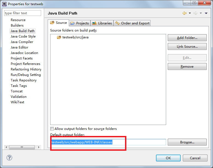This screenshot has width=213, height=168.
Task: Open Java Editor page
Action: (19, 47)
